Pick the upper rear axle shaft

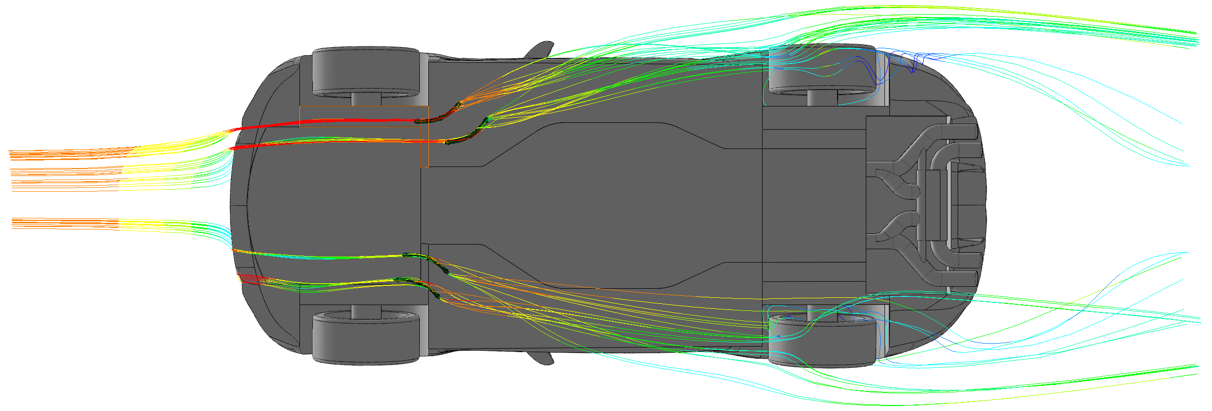(822, 99)
